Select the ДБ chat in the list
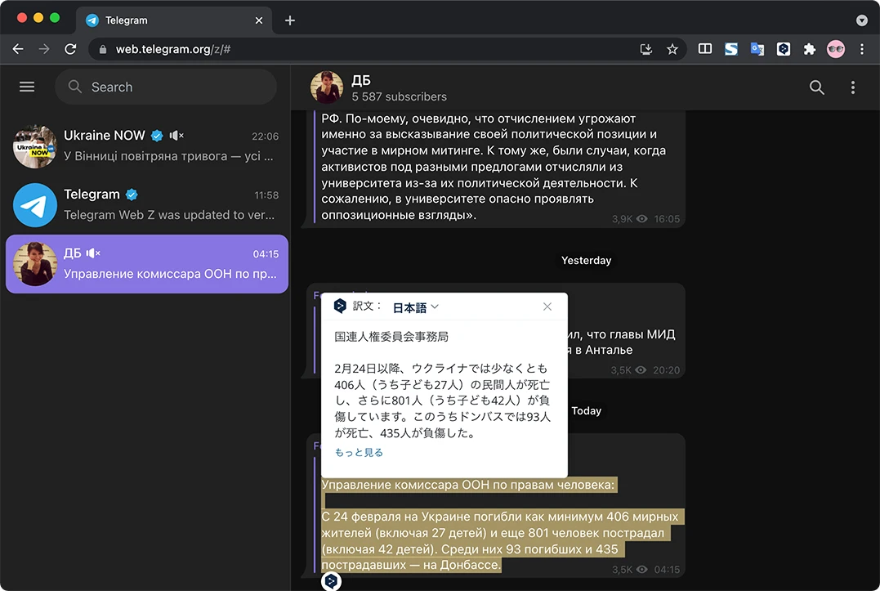Screen dimensions: 880x591 coord(146,264)
